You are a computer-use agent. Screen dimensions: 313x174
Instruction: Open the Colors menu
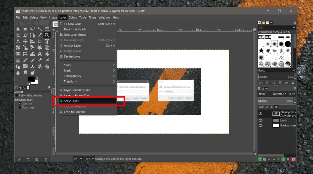73,17
